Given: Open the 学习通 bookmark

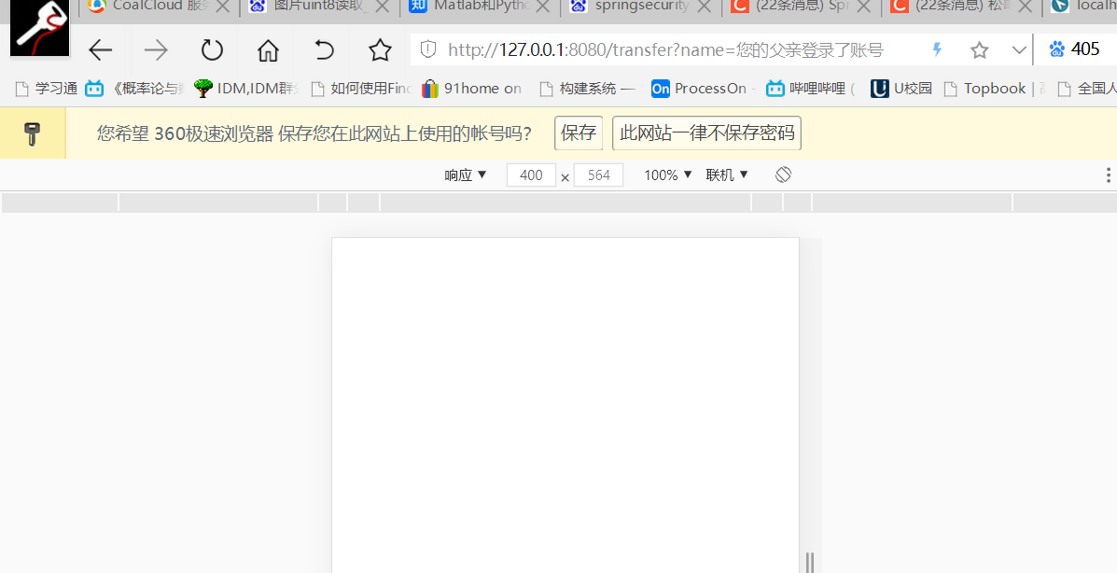Looking at the screenshot, I should [x=47, y=89].
